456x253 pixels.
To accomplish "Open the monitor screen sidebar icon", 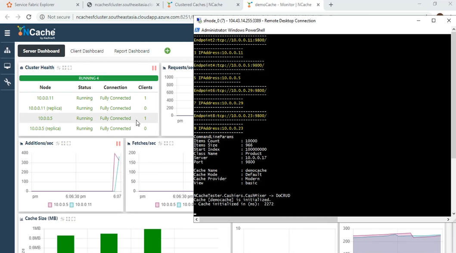I will pos(7,66).
